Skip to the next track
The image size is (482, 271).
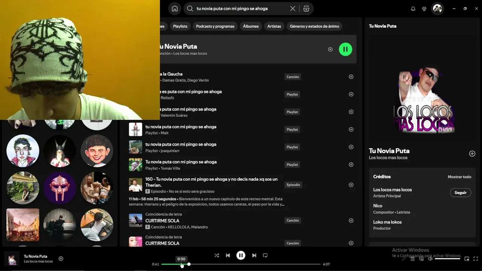[254, 255]
